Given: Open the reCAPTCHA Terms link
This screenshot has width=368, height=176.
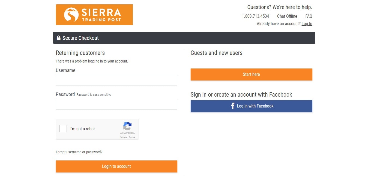Looking at the screenshot, I should pos(132,137).
